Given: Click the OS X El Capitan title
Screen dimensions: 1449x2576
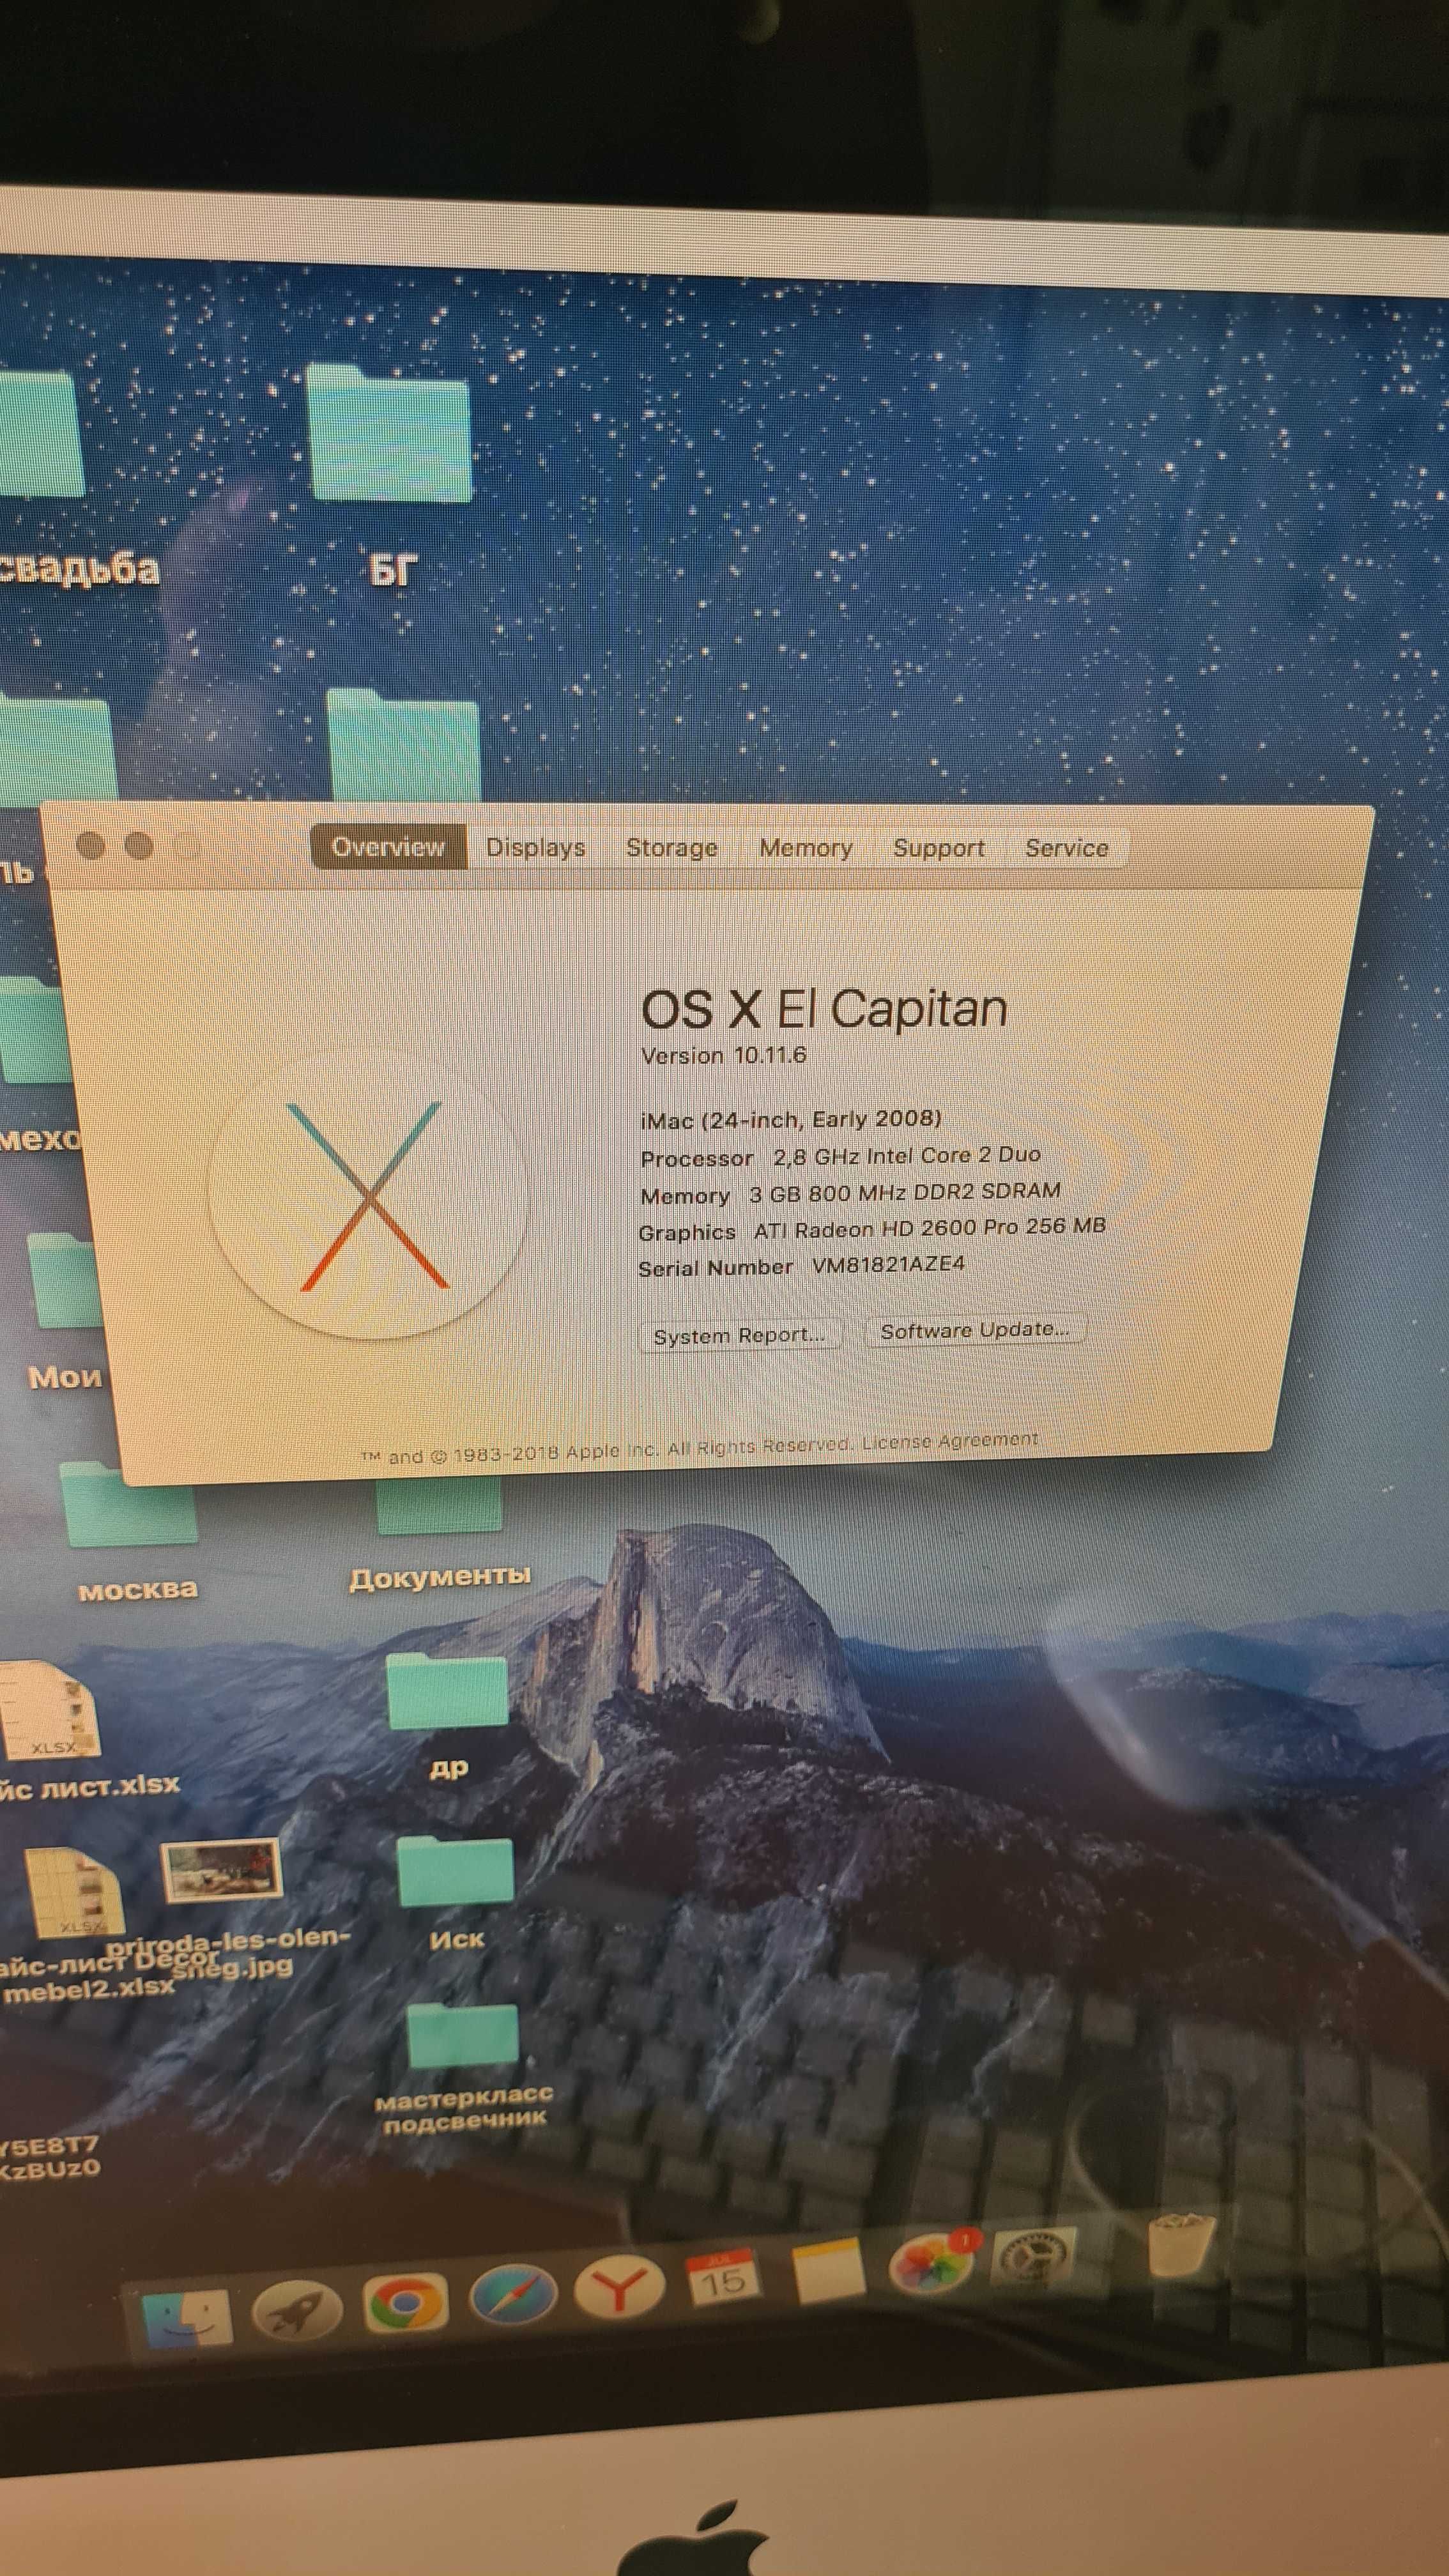Looking at the screenshot, I should (x=824, y=1008).
